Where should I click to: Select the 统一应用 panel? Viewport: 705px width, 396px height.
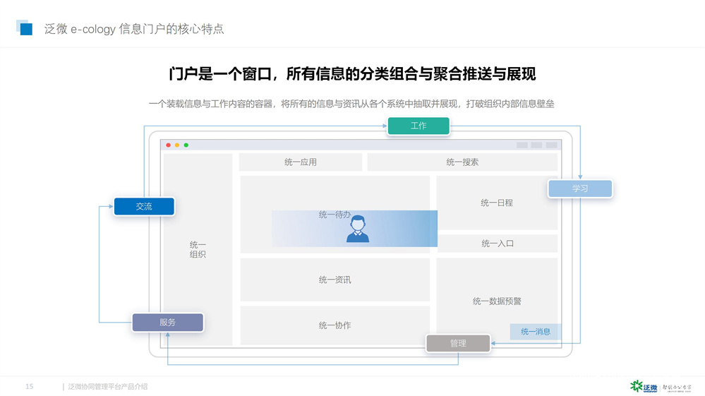click(301, 162)
